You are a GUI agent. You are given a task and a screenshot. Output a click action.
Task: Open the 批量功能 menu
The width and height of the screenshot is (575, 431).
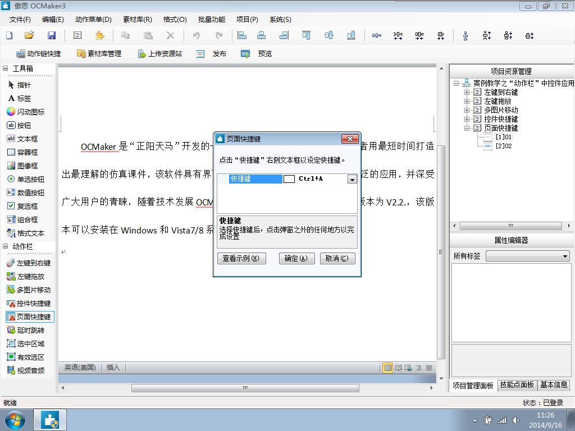pos(212,20)
